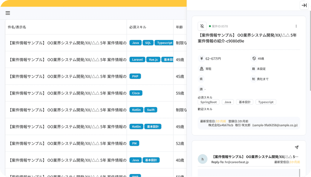Open the project row requiring PM
This screenshot has width=311, height=177.
coord(96,143)
